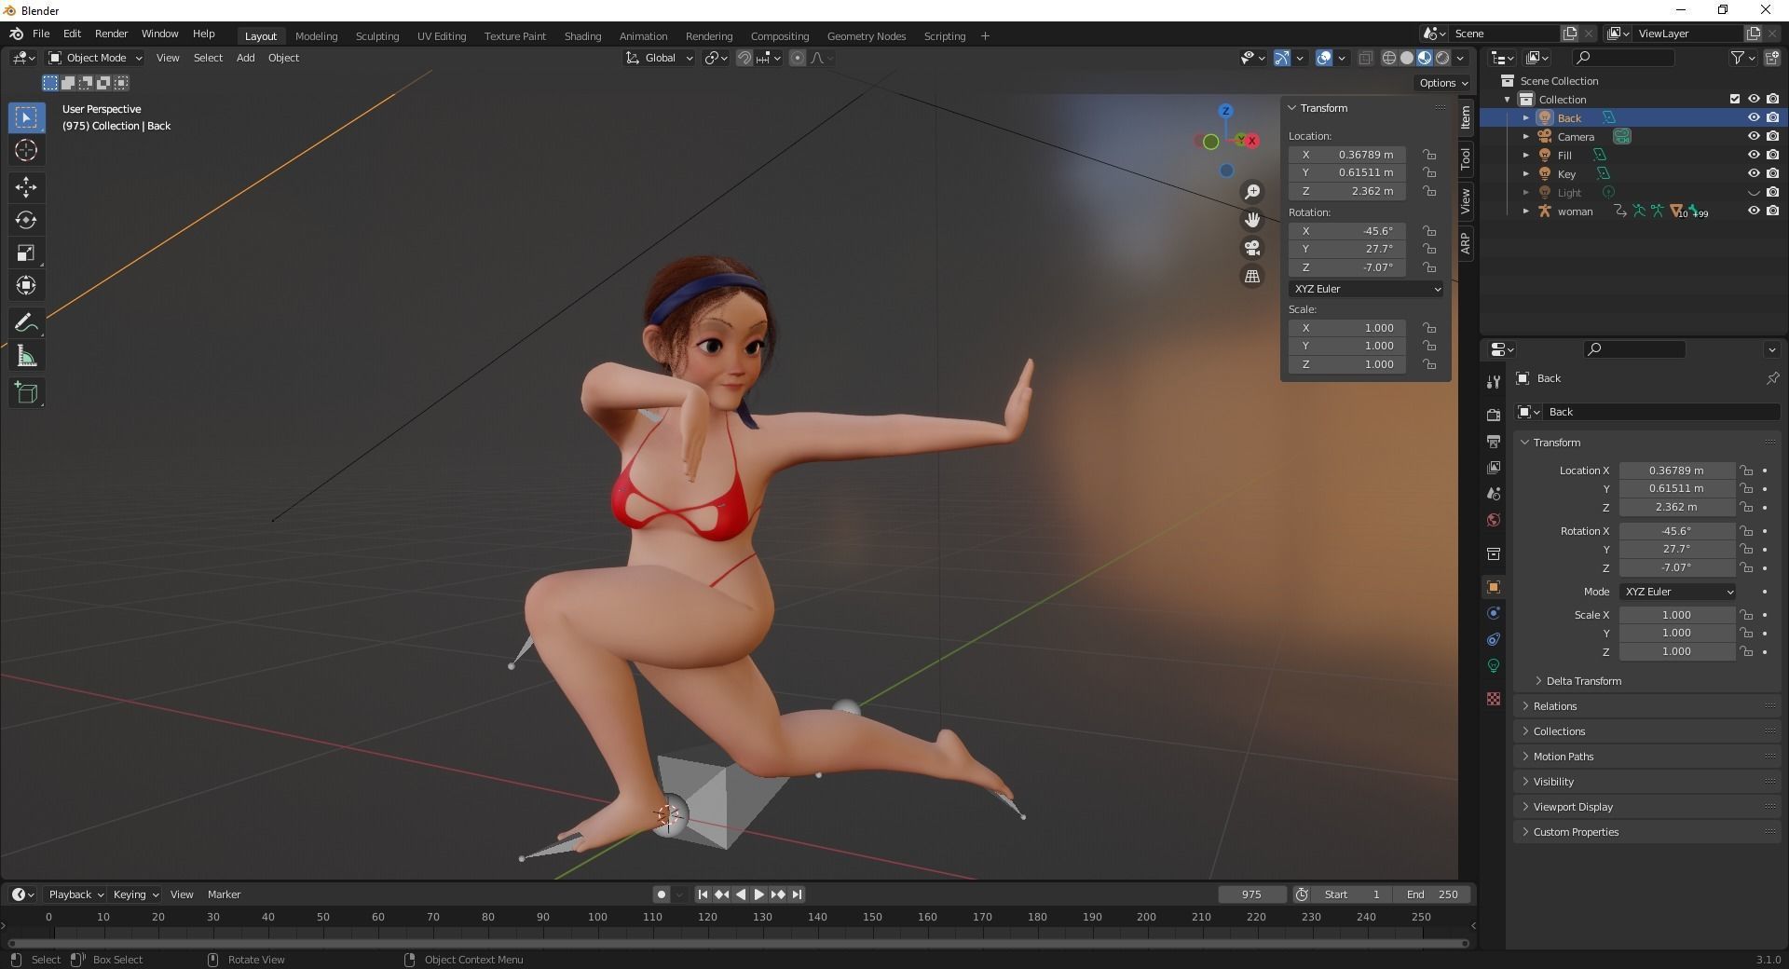Open the Render menu
This screenshot has width=1789, height=969.
(111, 34)
